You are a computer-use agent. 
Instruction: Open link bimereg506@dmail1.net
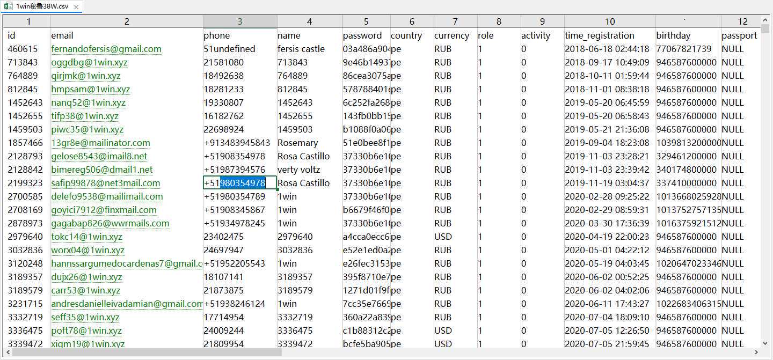102,170
